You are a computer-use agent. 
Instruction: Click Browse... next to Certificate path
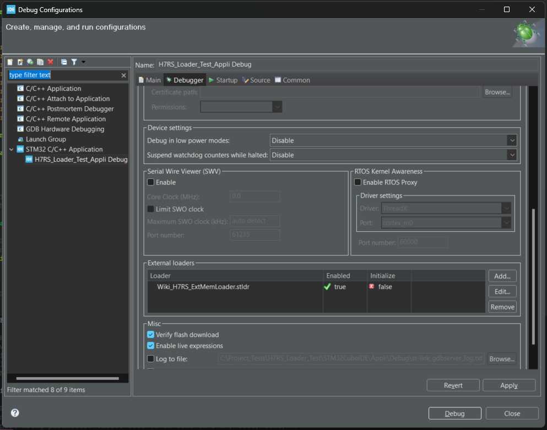click(x=497, y=92)
